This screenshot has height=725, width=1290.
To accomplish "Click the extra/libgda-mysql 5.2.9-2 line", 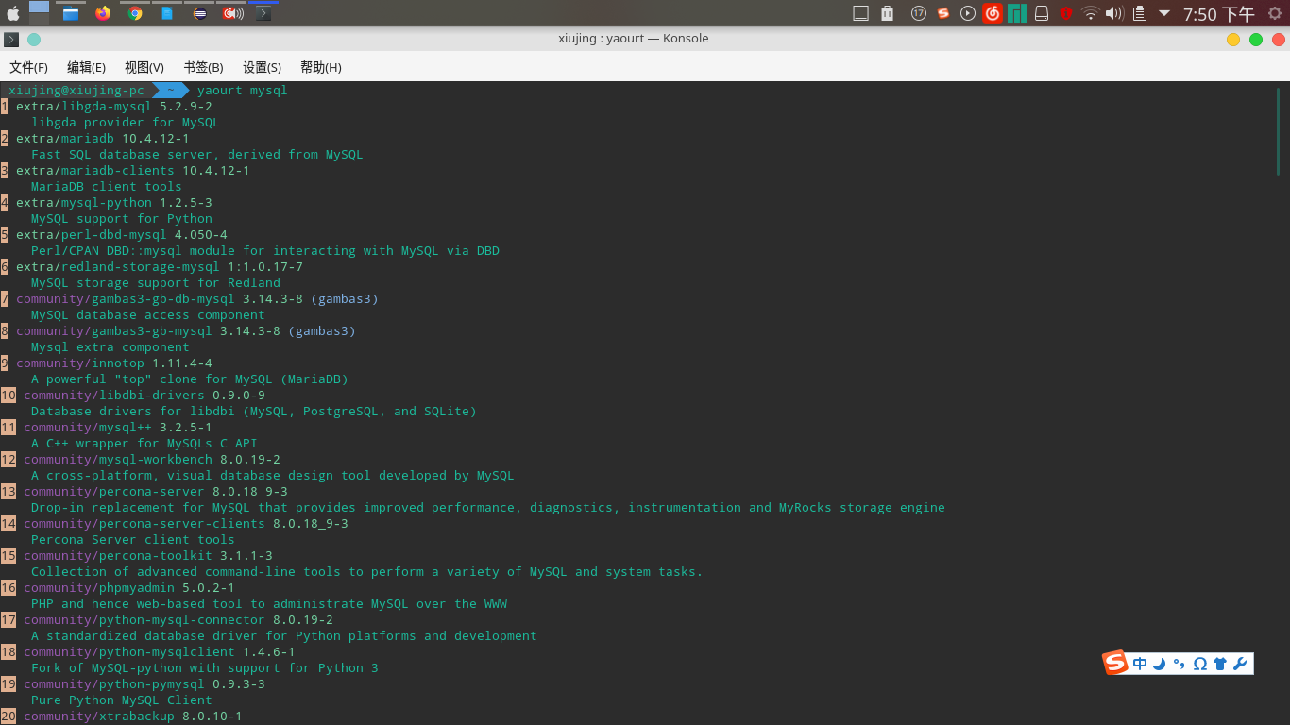I will (x=114, y=107).
